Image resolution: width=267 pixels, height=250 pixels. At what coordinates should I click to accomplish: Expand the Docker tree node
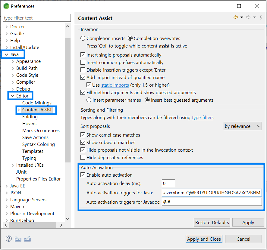(x=7, y=27)
